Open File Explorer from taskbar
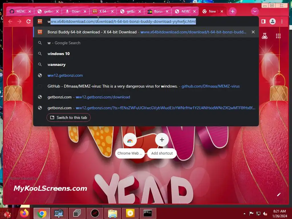The width and height of the screenshot is (292, 219). pos(113,213)
